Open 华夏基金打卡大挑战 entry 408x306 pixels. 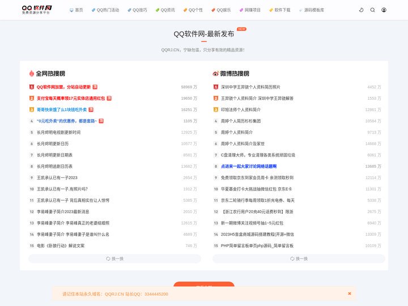coord(256,189)
